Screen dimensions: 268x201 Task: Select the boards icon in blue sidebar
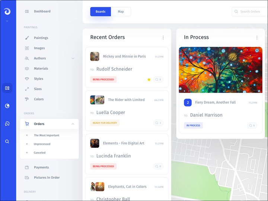[x=7, y=88]
